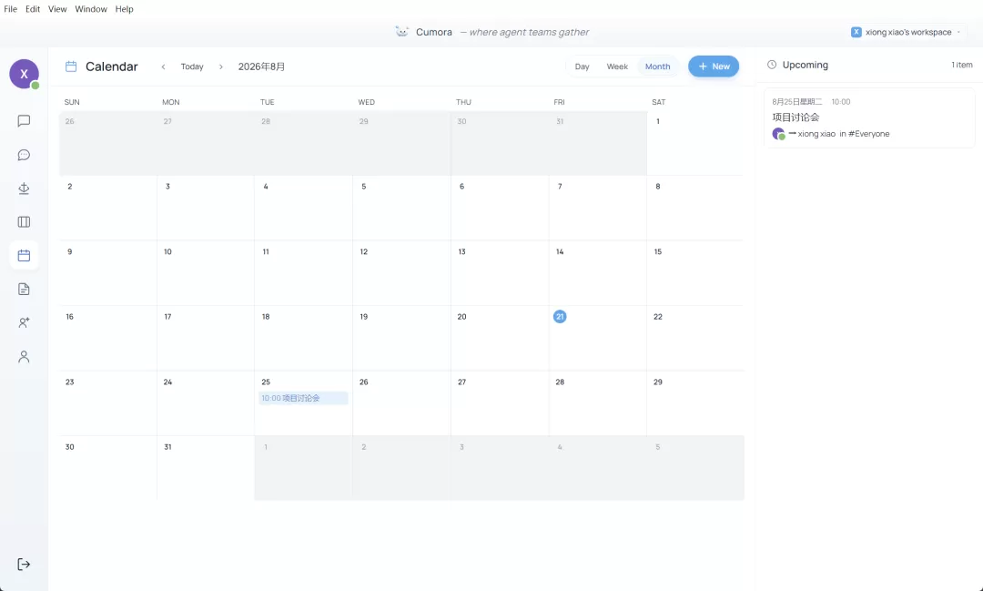Open the Help menu
Screen dimensions: 983x591
click(124, 9)
